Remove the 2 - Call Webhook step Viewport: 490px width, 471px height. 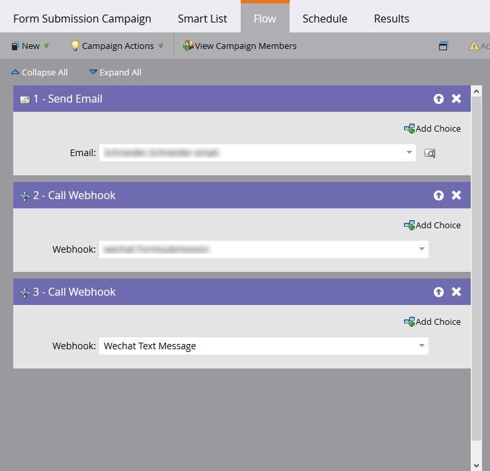tap(456, 195)
